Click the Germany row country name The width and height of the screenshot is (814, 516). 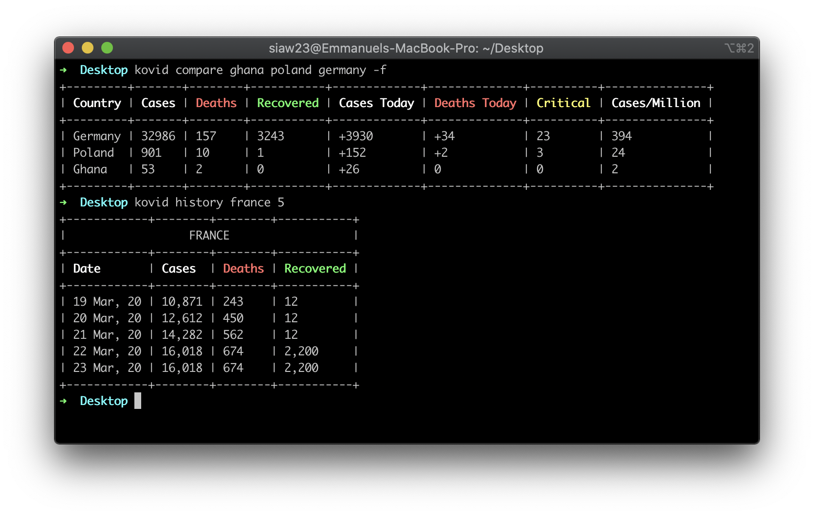click(x=97, y=136)
